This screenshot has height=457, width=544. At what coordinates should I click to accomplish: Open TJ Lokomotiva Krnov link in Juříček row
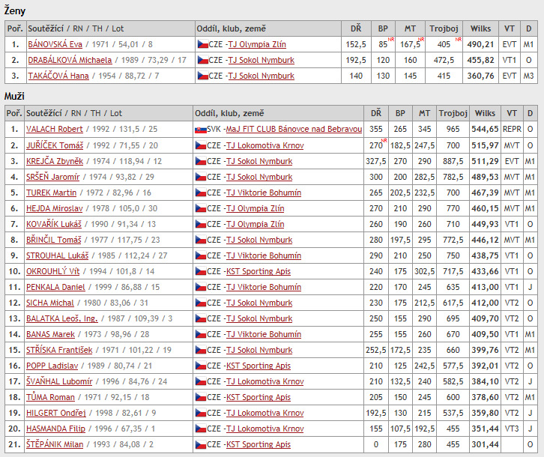pyautogui.click(x=265, y=145)
